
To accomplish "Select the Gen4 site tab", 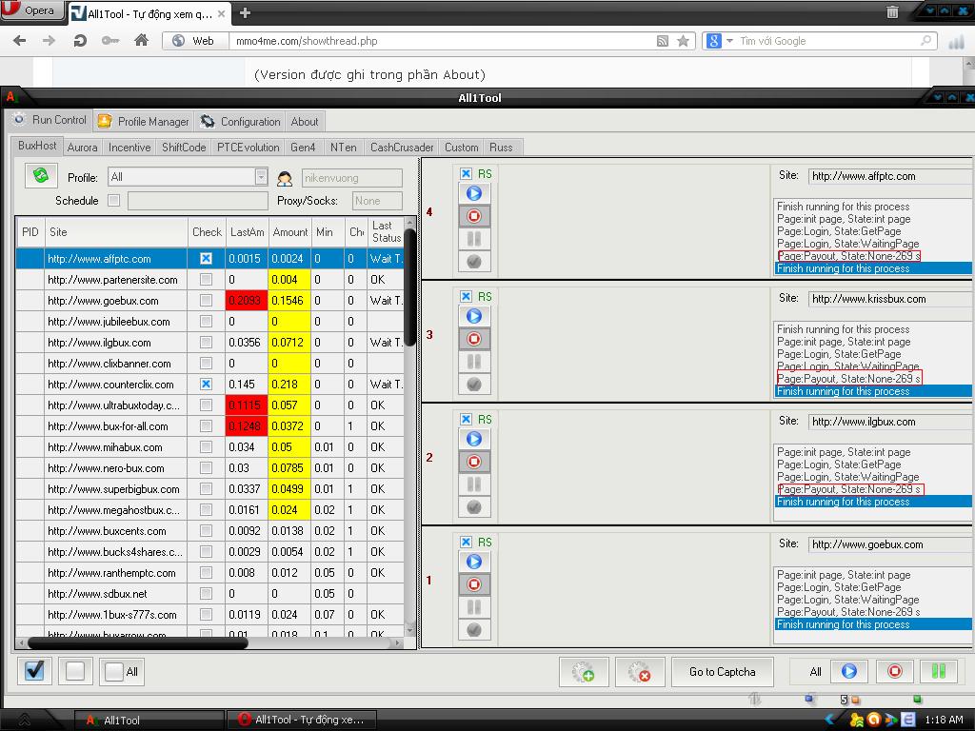I will 303,148.
